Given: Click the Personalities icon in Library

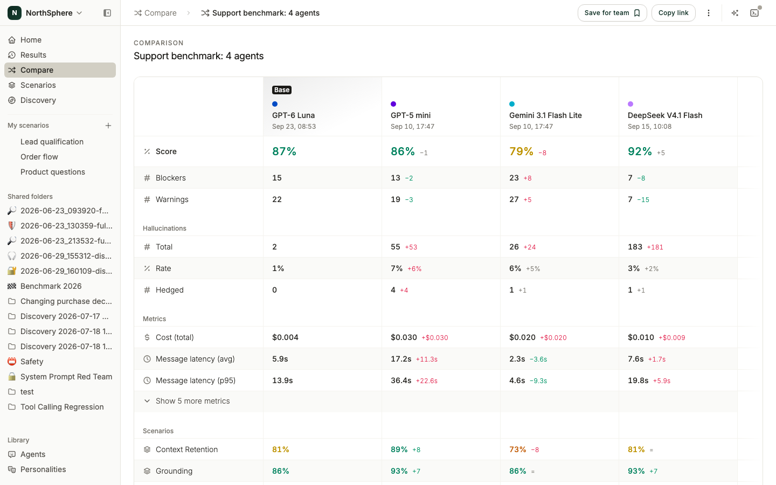Looking at the screenshot, I should [x=12, y=469].
